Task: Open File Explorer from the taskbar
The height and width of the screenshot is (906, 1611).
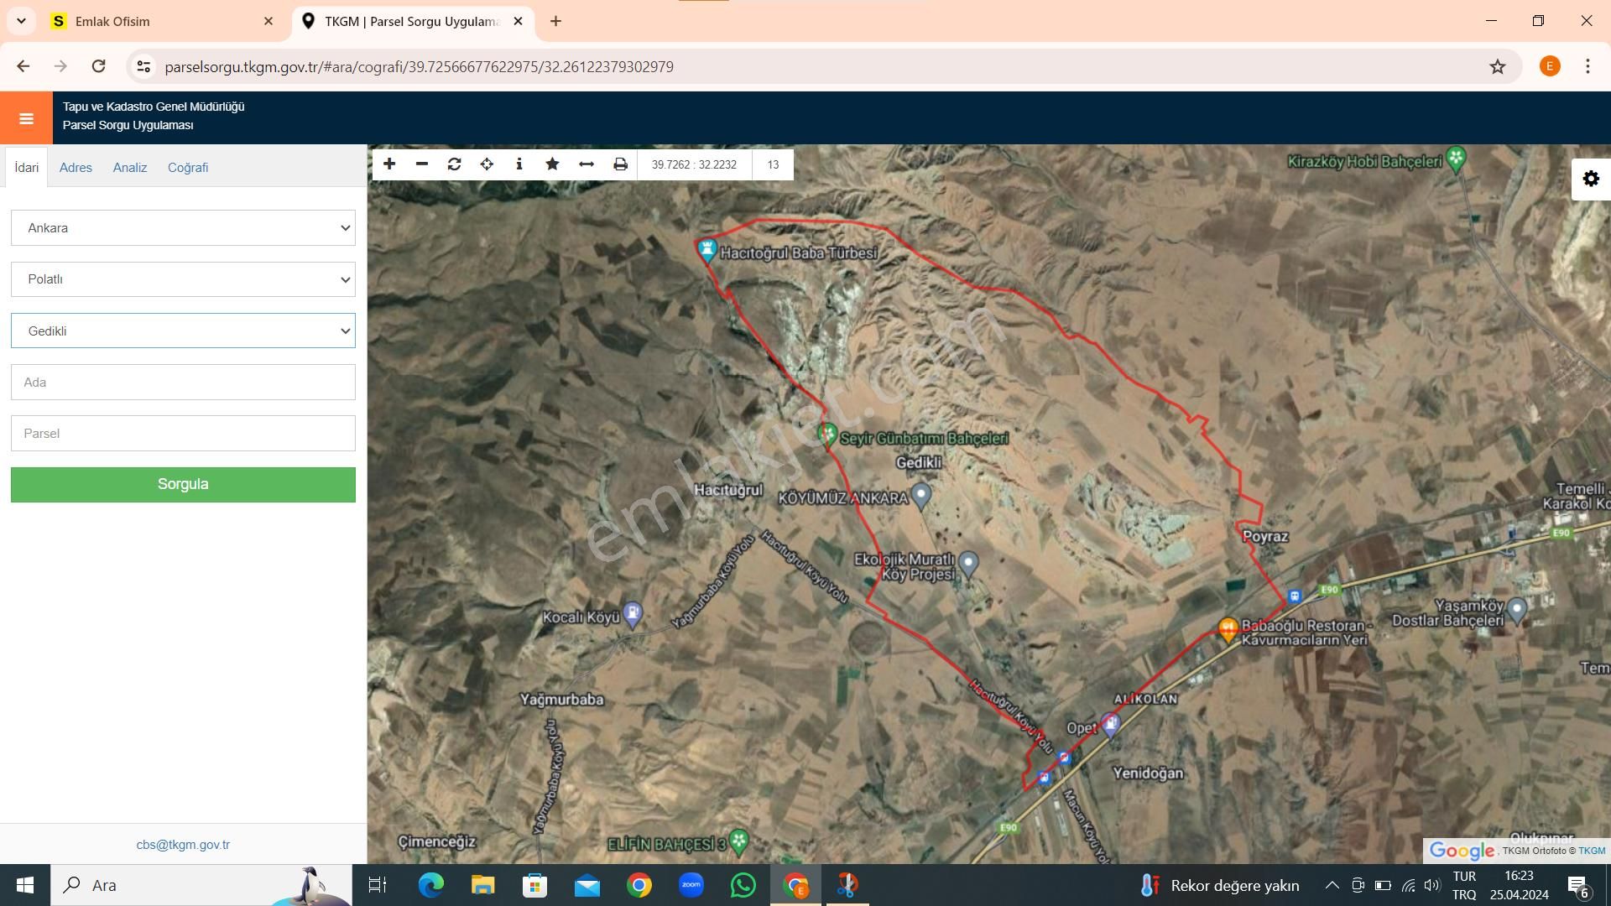Action: 482,885
